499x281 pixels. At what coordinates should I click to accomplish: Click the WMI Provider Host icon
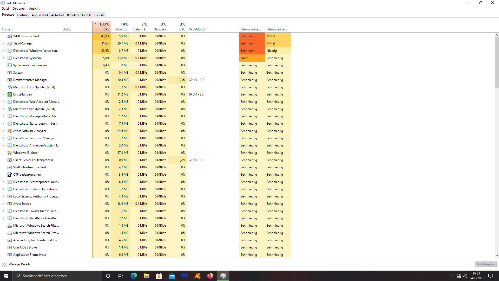point(10,36)
